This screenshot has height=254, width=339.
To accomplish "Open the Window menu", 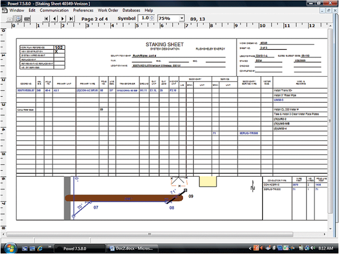I will pos(16,10).
